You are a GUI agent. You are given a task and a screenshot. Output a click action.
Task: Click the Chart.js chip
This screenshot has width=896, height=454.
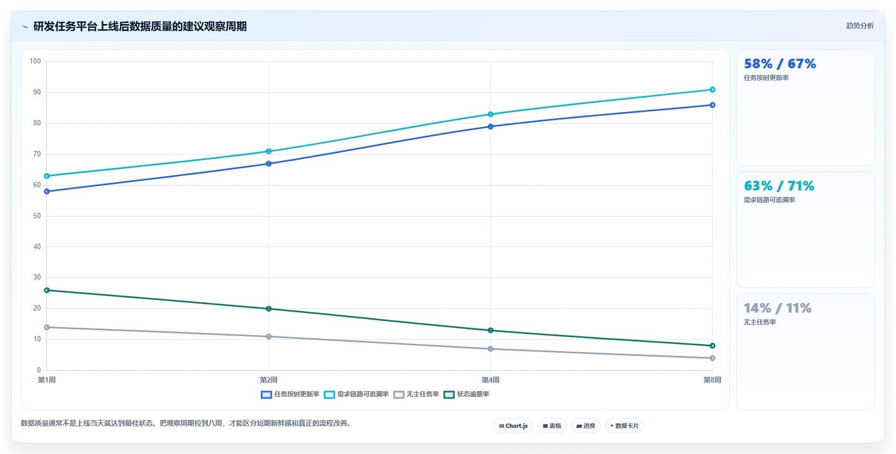click(513, 426)
